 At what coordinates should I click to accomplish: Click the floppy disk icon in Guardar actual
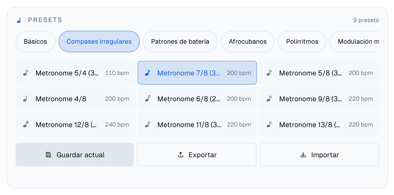pos(48,155)
